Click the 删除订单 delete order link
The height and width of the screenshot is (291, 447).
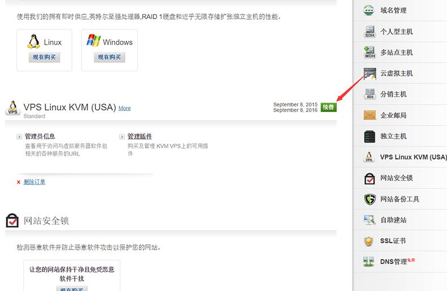(x=34, y=182)
